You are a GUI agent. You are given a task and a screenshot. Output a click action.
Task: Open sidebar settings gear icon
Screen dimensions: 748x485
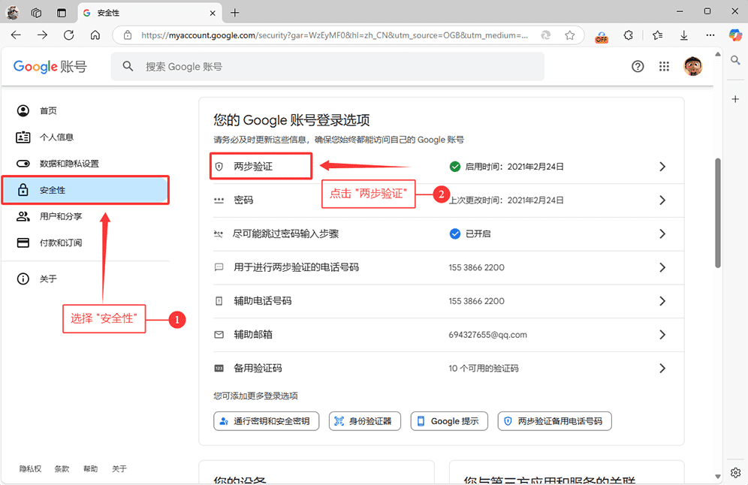tap(735, 472)
